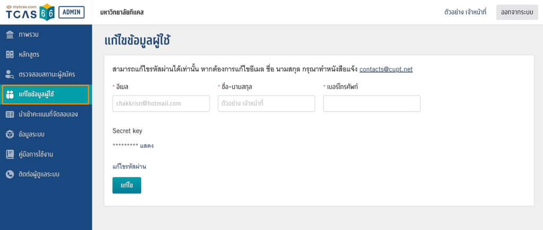
Task: Click the users icon beside แก้ไขข้อมูลผู้ใช้
Action: (10, 94)
